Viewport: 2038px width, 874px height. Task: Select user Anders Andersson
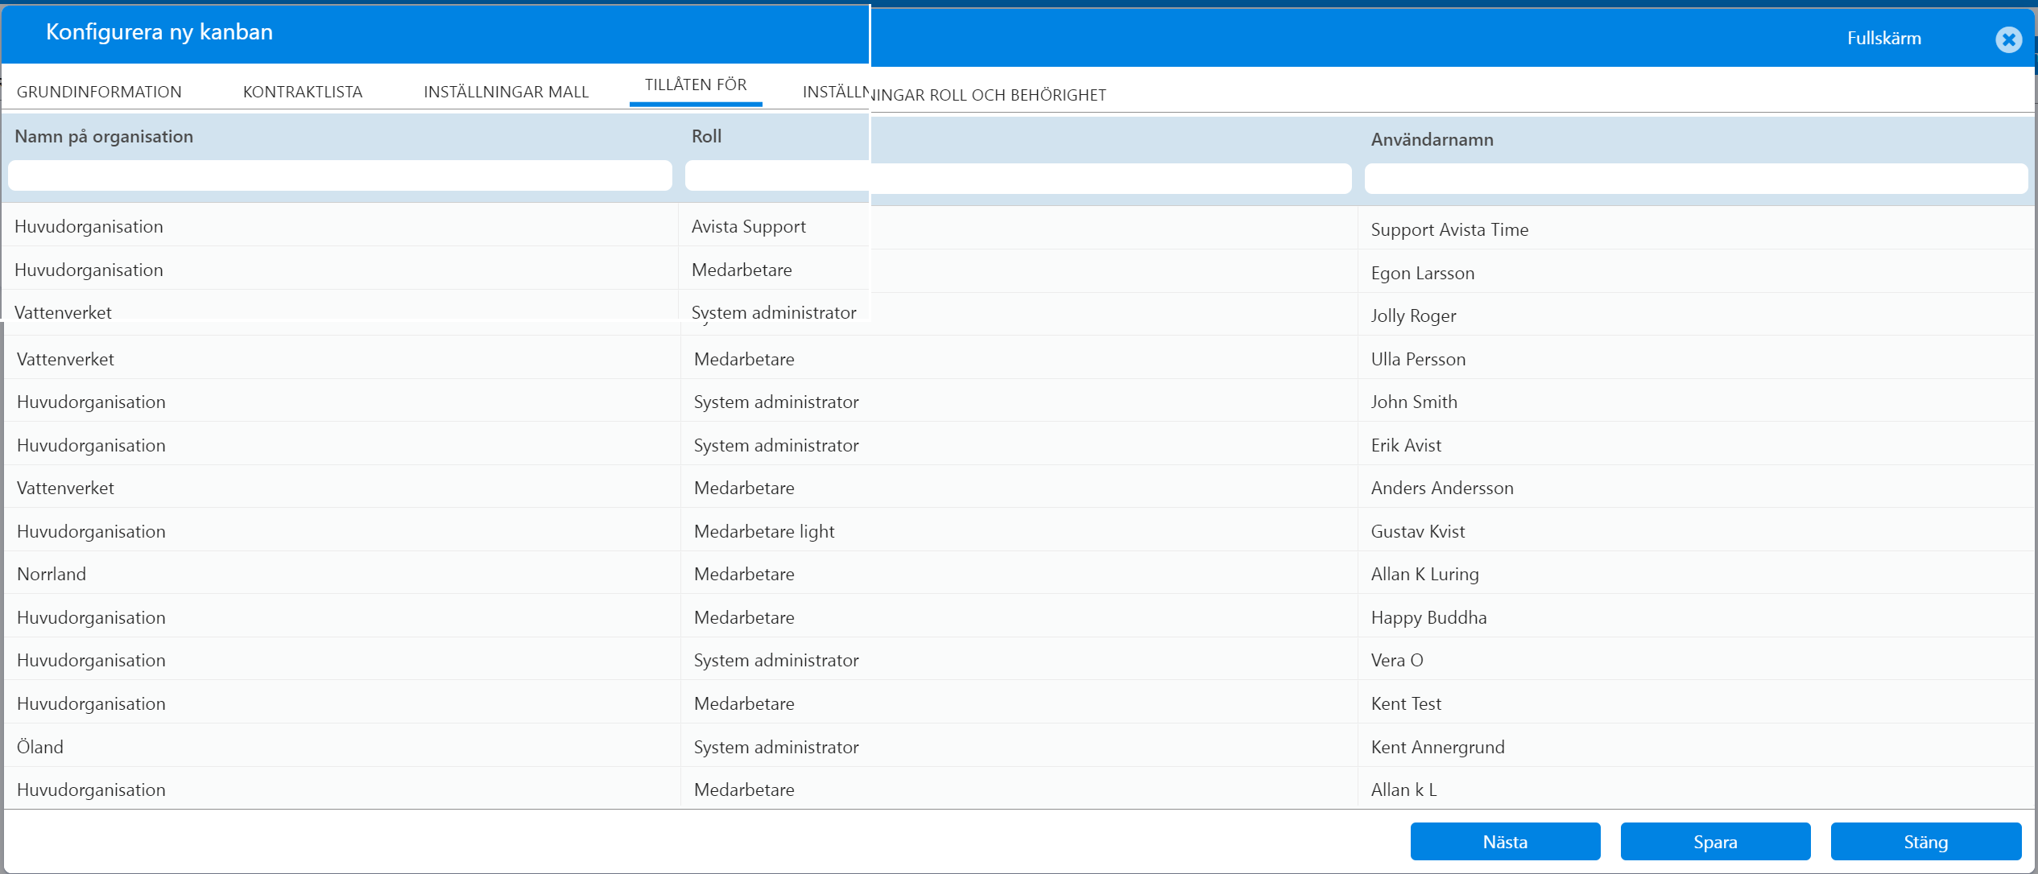click(x=1442, y=488)
